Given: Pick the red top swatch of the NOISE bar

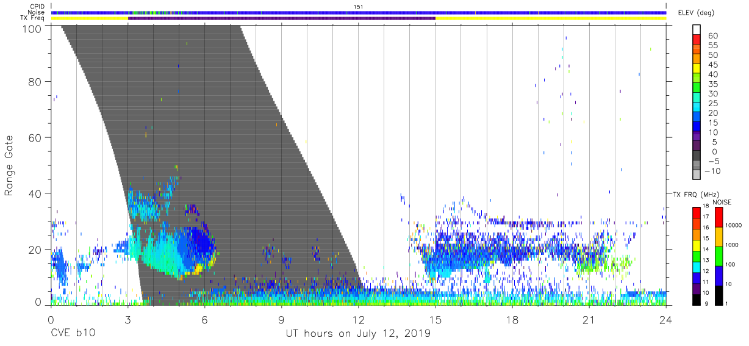Looking at the screenshot, I should tap(718, 217).
